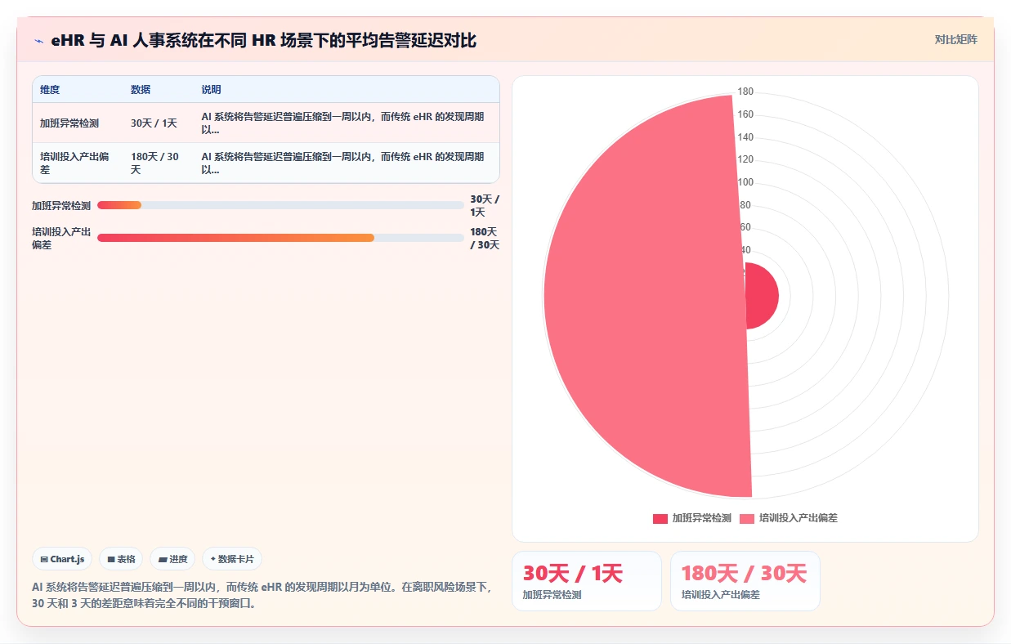Select the 数据卡片 tag chip
1011x644 pixels.
click(x=232, y=559)
